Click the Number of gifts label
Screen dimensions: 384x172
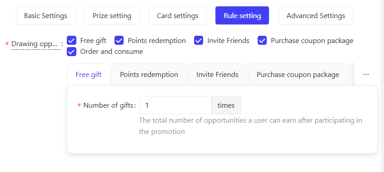coord(109,105)
